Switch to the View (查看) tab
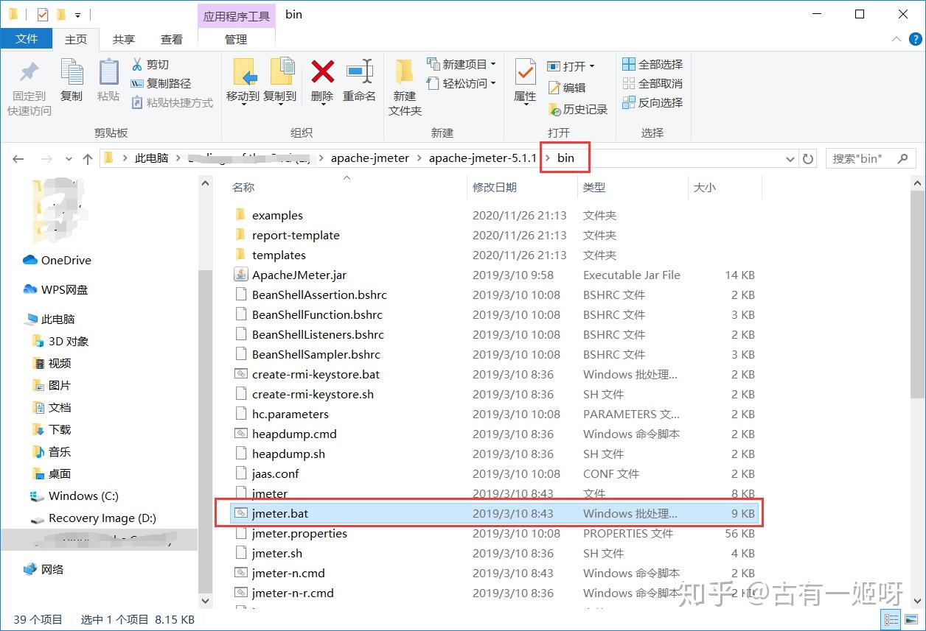This screenshot has width=926, height=631. pos(172,39)
